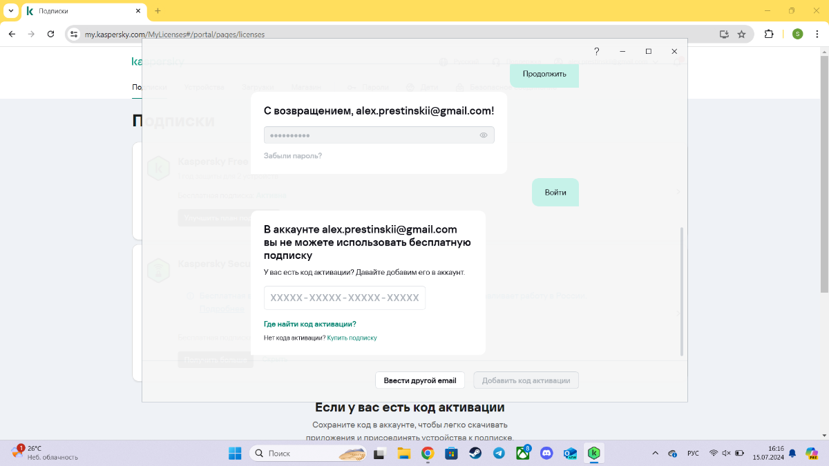The height and width of the screenshot is (466, 829).
Task: Click the text У вас есть код активации?
Action: [x=307, y=273]
